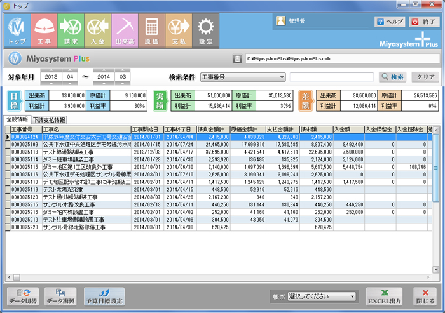Image resolution: width=445 pixels, height=313 pixels.
Task: Open the 設定 (settings) gear icon
Action: click(205, 30)
